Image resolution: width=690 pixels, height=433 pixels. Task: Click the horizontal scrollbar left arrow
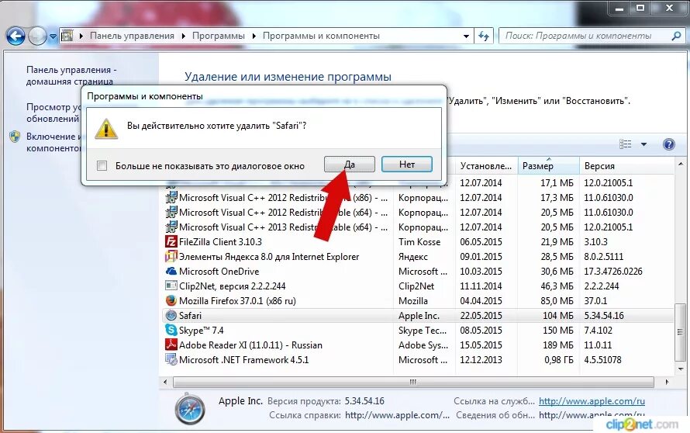tap(165, 382)
